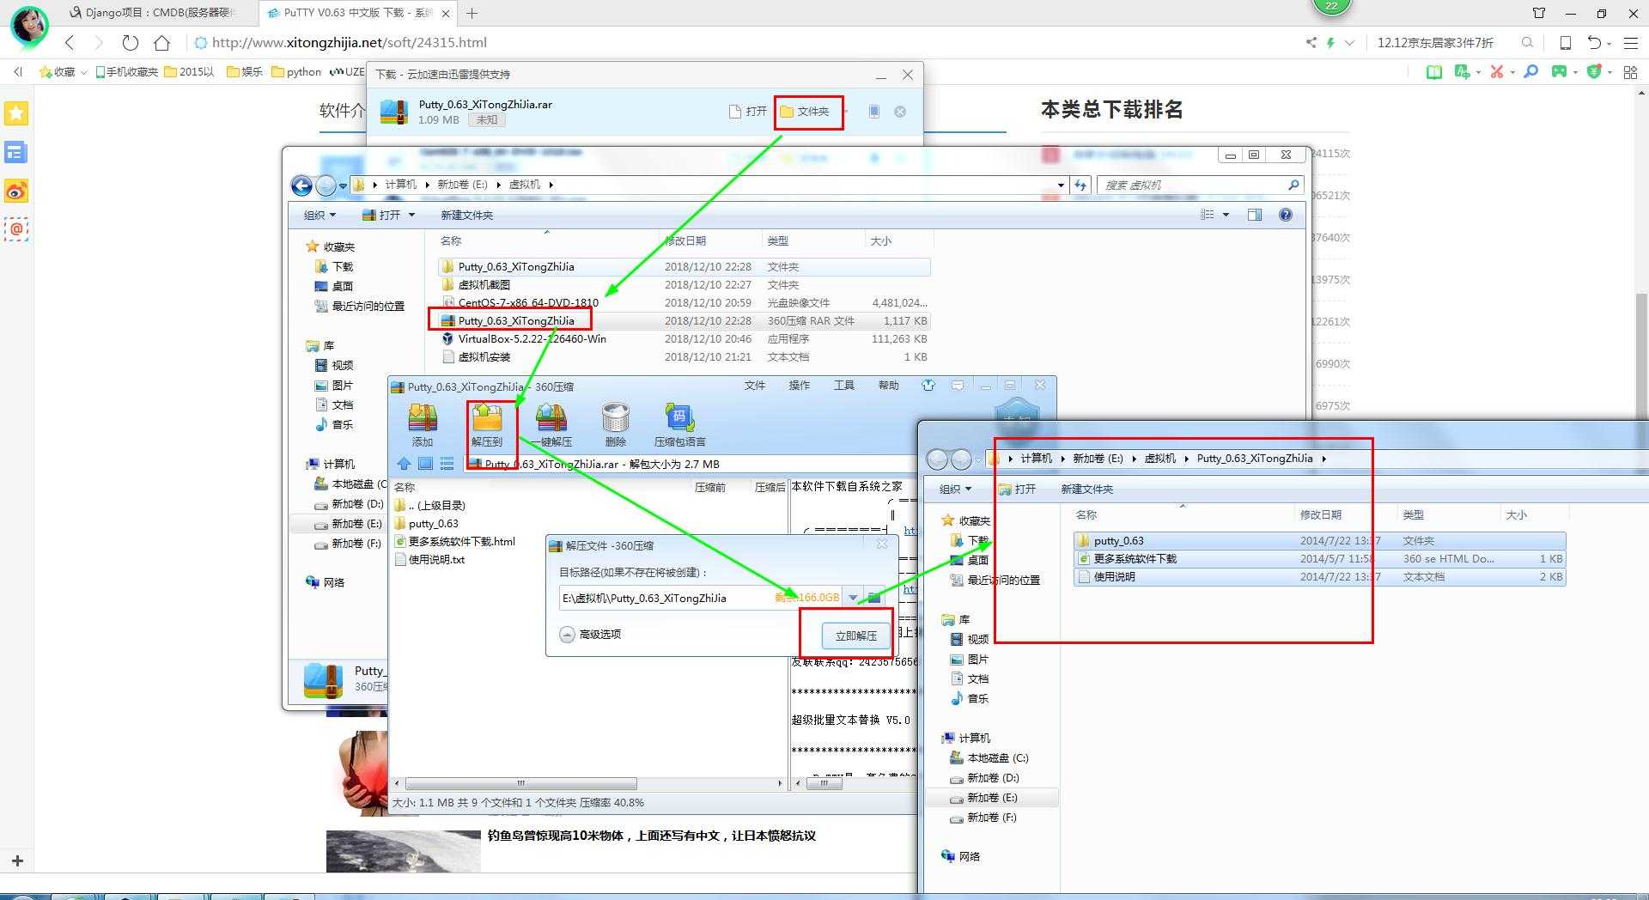Click the blue up-level arrow in 360压缩
Screen dimensions: 1649x900
pos(404,464)
